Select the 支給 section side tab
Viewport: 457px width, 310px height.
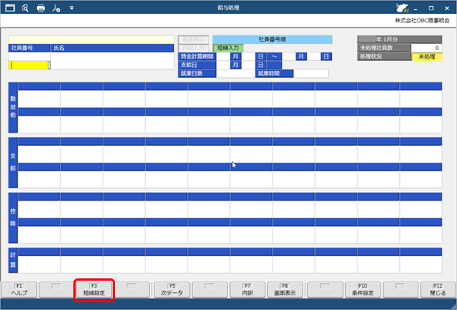[x=13, y=163]
